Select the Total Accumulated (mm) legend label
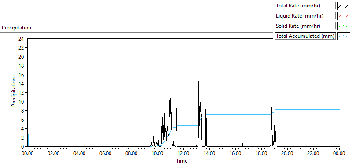352x164 pixels. click(305, 36)
